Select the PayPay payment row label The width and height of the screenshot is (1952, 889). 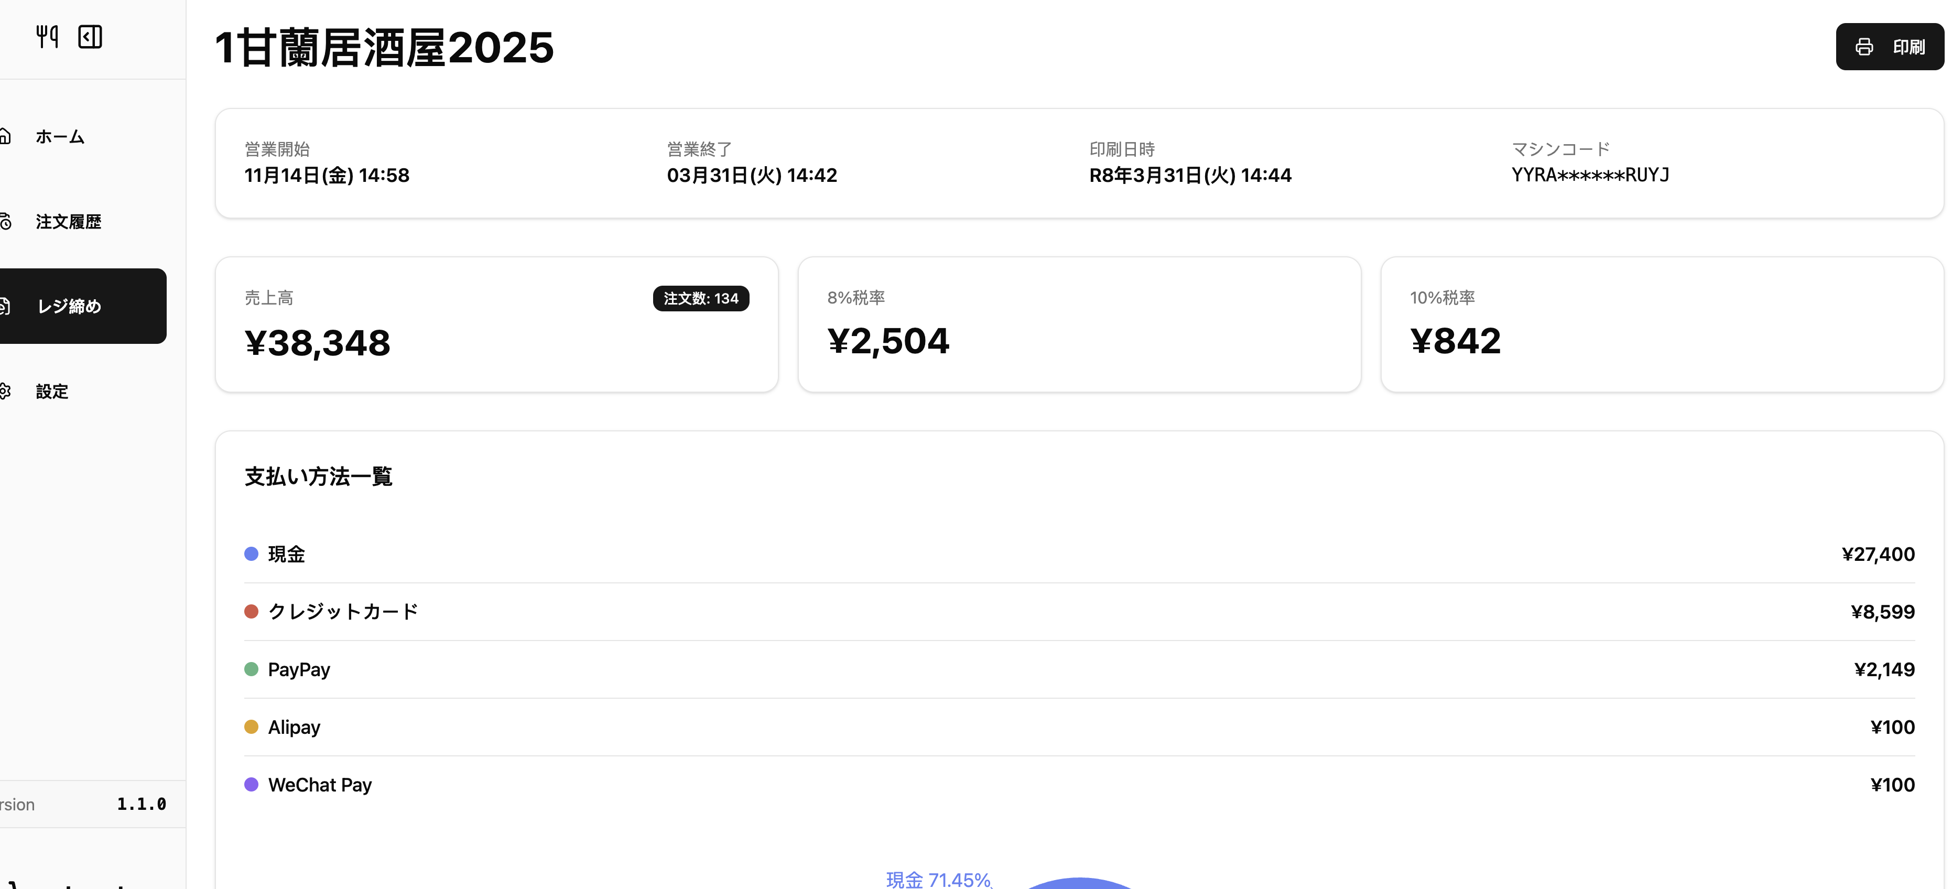coord(299,669)
